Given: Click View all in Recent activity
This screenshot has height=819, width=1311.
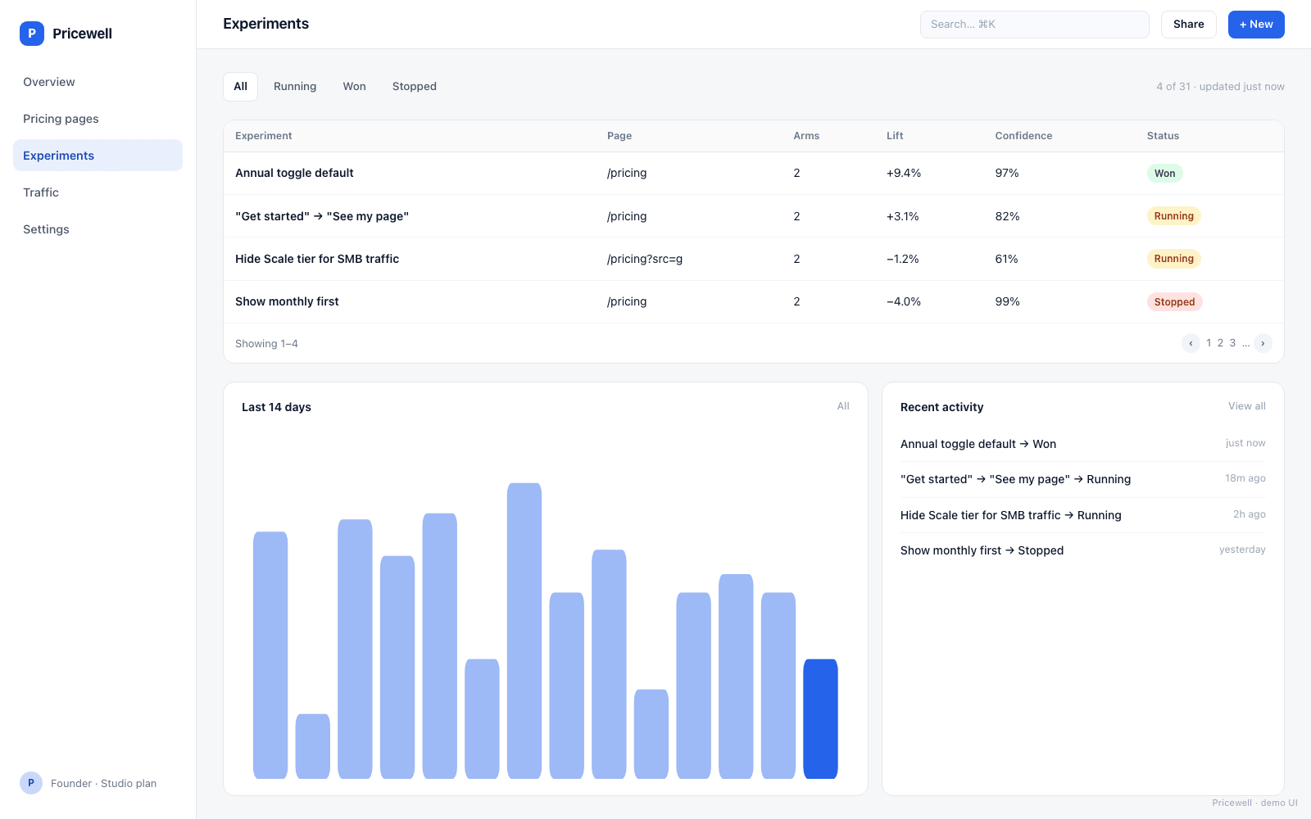Looking at the screenshot, I should [x=1246, y=406].
